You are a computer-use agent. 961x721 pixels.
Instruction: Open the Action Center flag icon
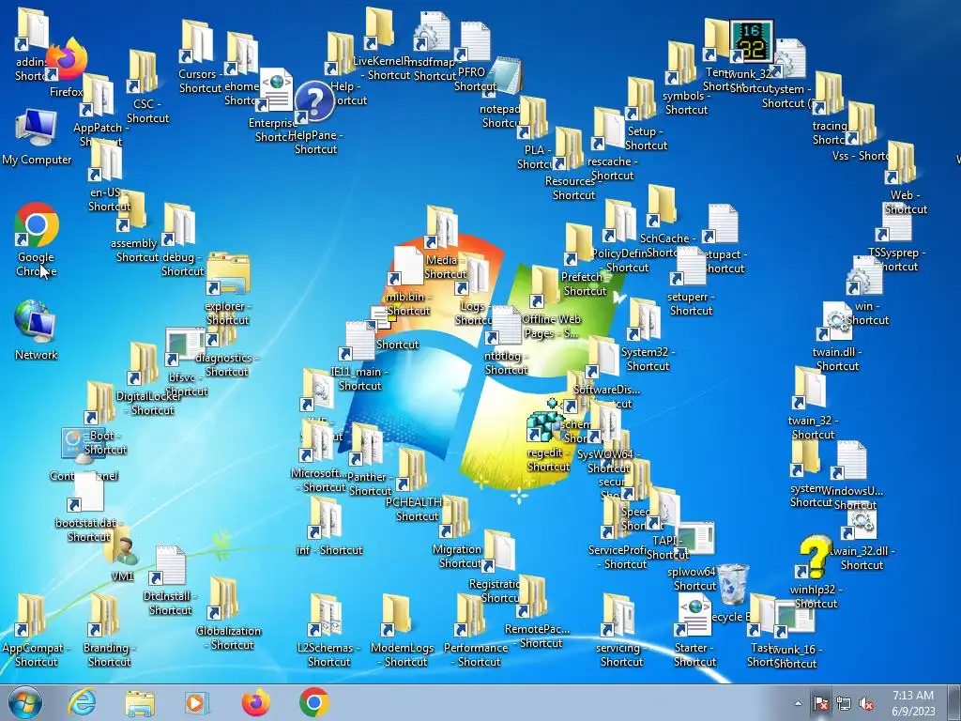click(x=820, y=703)
